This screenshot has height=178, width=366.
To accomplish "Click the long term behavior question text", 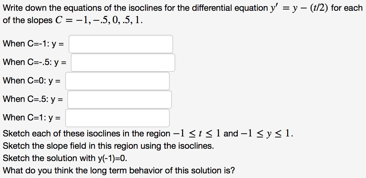I will pyautogui.click(x=118, y=170).
